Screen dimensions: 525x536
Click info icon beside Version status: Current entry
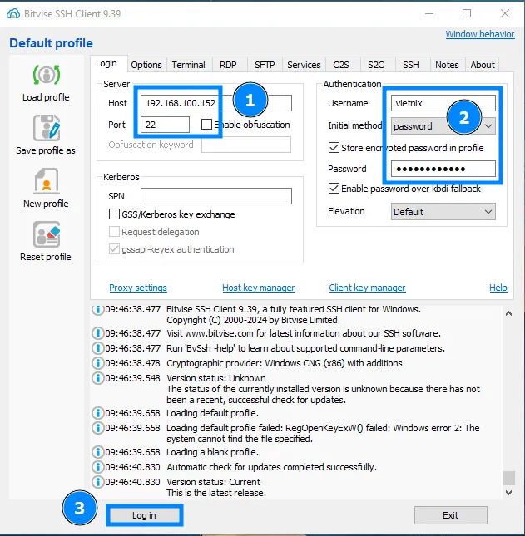coord(98,482)
